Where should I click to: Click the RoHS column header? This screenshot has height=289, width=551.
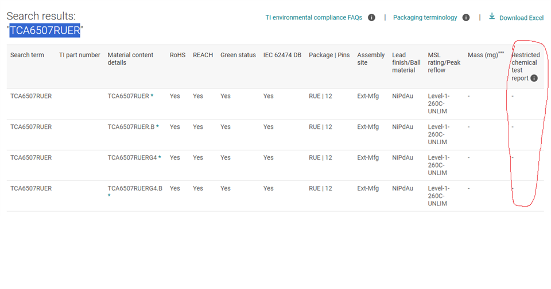[177, 55]
